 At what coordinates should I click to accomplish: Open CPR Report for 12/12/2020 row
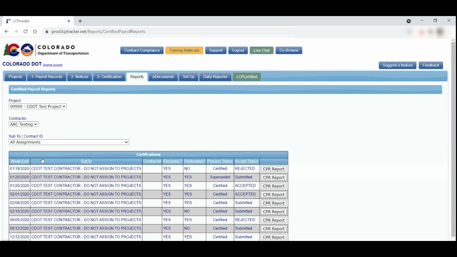(x=273, y=237)
